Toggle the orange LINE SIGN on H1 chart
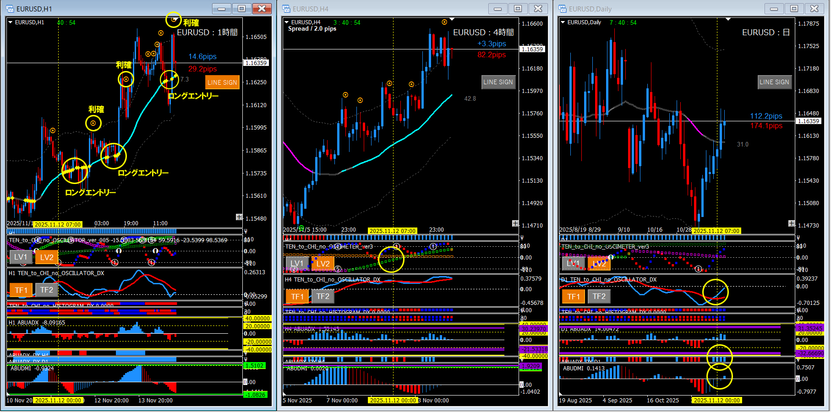 click(222, 82)
